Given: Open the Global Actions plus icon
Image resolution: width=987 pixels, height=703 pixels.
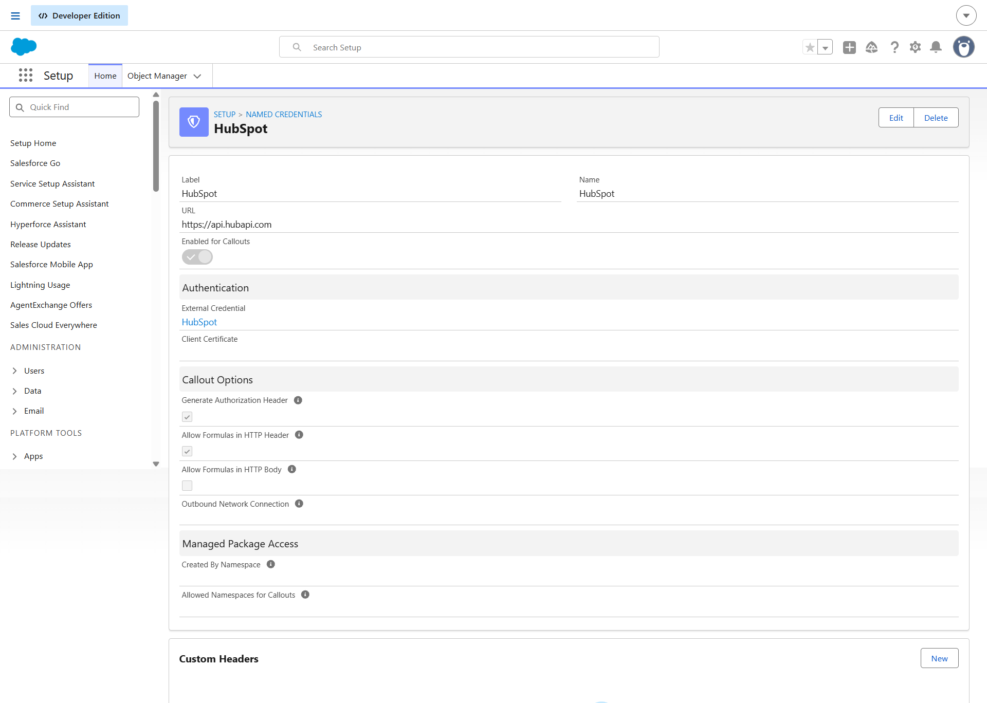Looking at the screenshot, I should 849,47.
